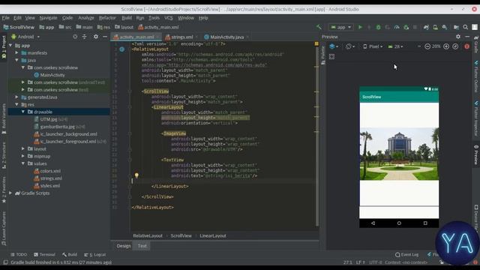Click the Make Project hammer icon
Image resolution: width=480 pixels, height=270 pixels.
pos(319,27)
